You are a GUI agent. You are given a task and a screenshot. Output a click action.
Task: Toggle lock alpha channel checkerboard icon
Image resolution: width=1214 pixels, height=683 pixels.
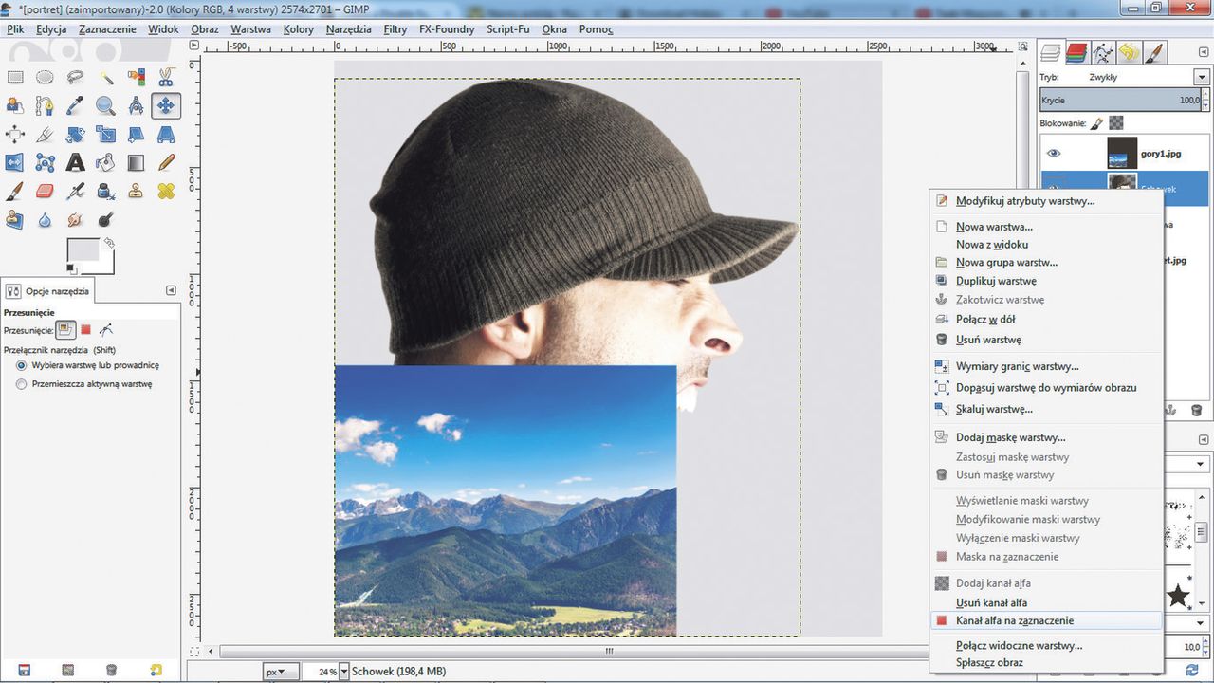tap(1116, 123)
